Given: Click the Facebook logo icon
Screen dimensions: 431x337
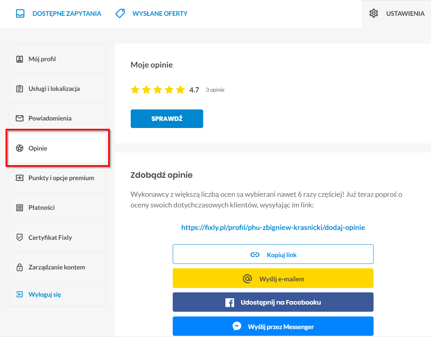Looking at the screenshot, I should pyautogui.click(x=230, y=303).
